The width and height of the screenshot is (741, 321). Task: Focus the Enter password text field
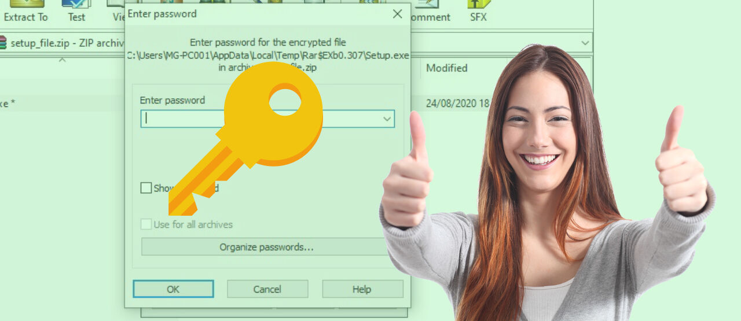point(179,119)
